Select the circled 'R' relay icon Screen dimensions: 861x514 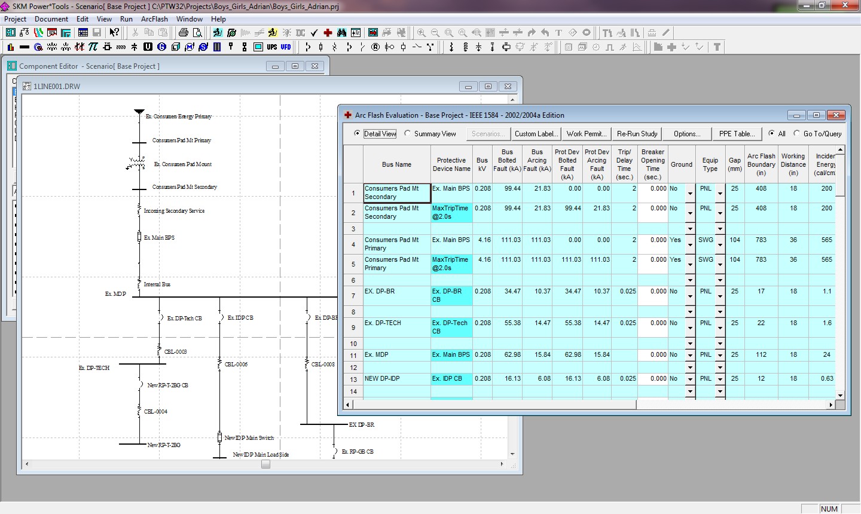click(375, 47)
